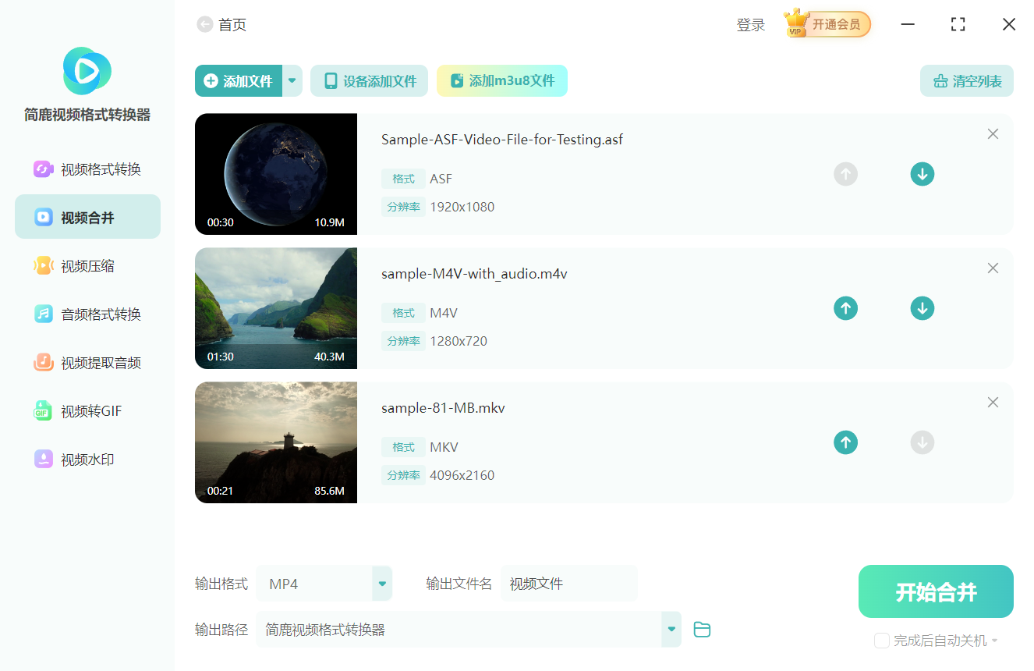Switch to the 视频合并 section
This screenshot has height=671, width=1034.
click(87, 216)
